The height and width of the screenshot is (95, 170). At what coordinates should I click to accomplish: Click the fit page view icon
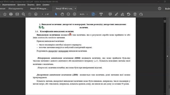click(x=93, y=14)
